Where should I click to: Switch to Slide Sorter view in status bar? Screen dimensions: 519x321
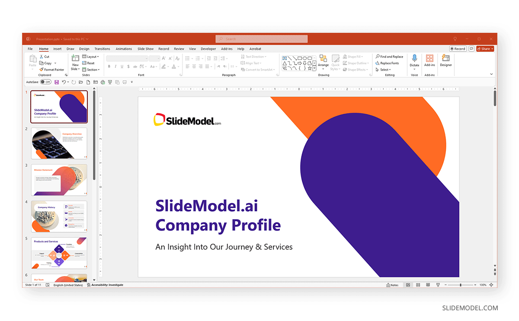(418, 285)
